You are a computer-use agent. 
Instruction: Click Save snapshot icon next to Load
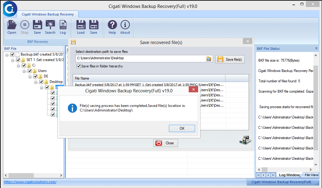click(94, 27)
